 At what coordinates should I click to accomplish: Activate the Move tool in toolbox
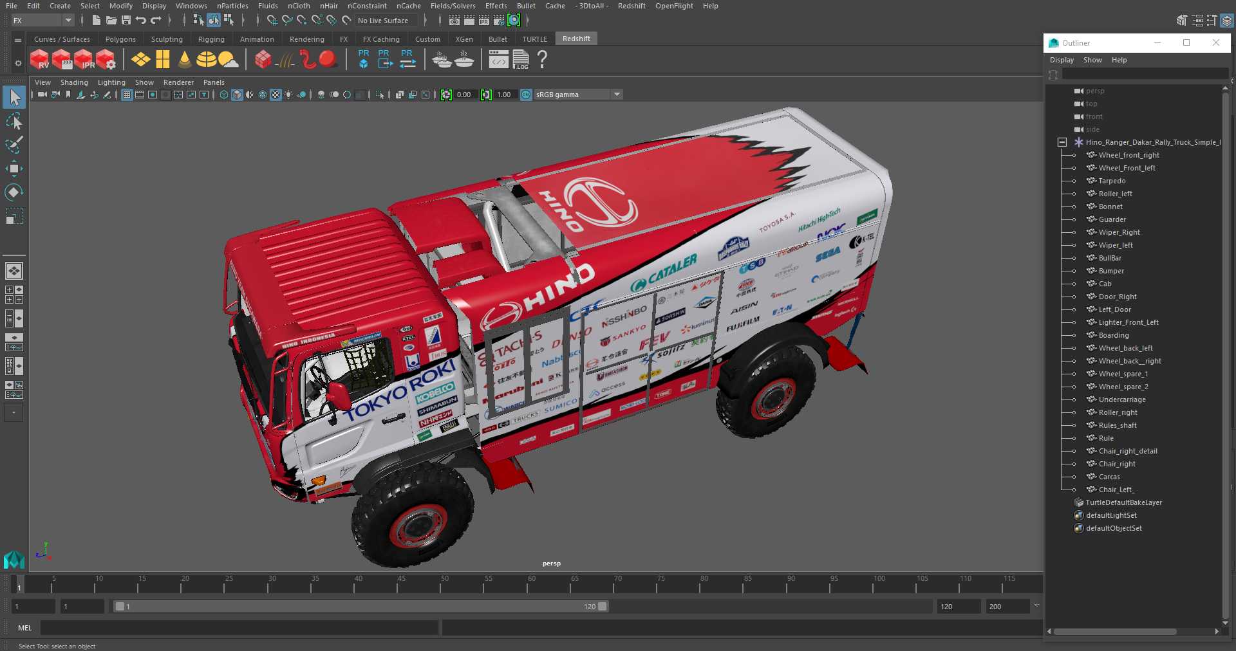[14, 169]
